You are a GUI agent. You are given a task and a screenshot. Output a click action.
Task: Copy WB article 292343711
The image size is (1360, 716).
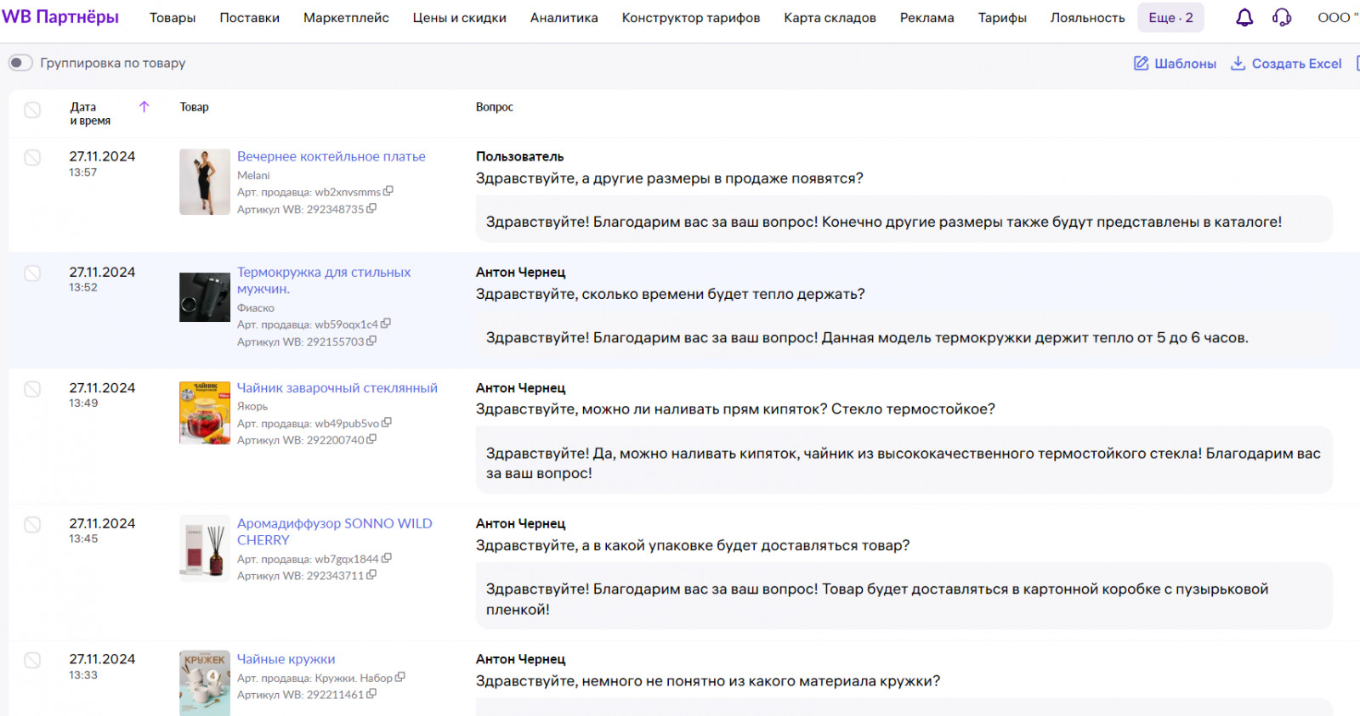pyautogui.click(x=371, y=575)
